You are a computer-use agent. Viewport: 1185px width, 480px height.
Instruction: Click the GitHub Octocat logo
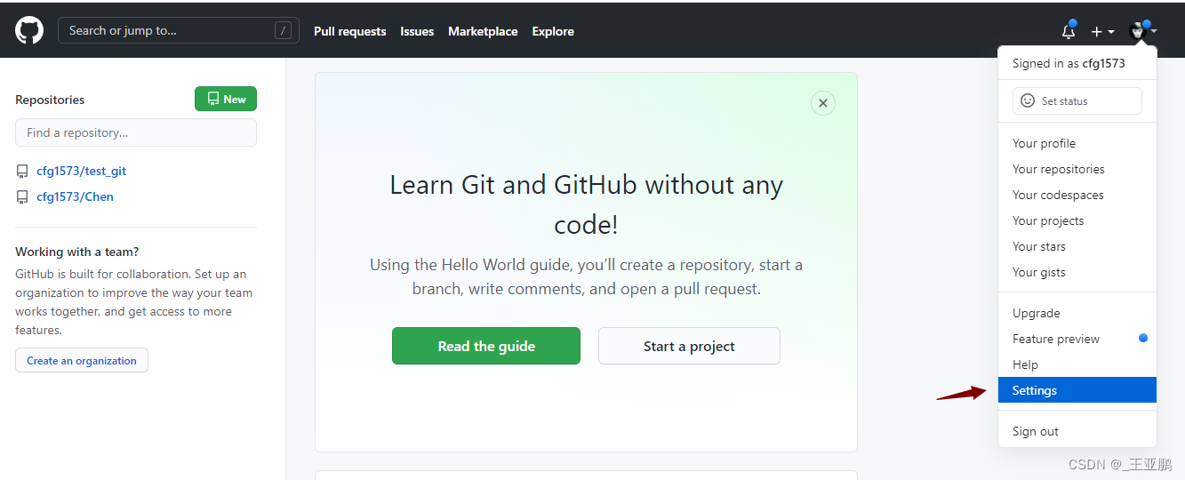click(x=29, y=31)
